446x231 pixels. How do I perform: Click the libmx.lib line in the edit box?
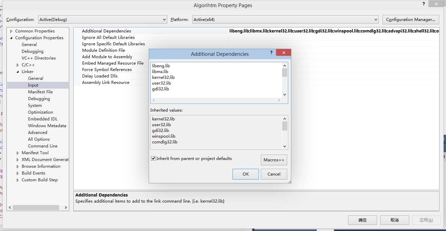click(x=160, y=72)
